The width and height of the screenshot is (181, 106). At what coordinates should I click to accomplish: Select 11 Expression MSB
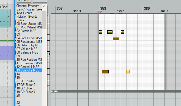pos(29,63)
